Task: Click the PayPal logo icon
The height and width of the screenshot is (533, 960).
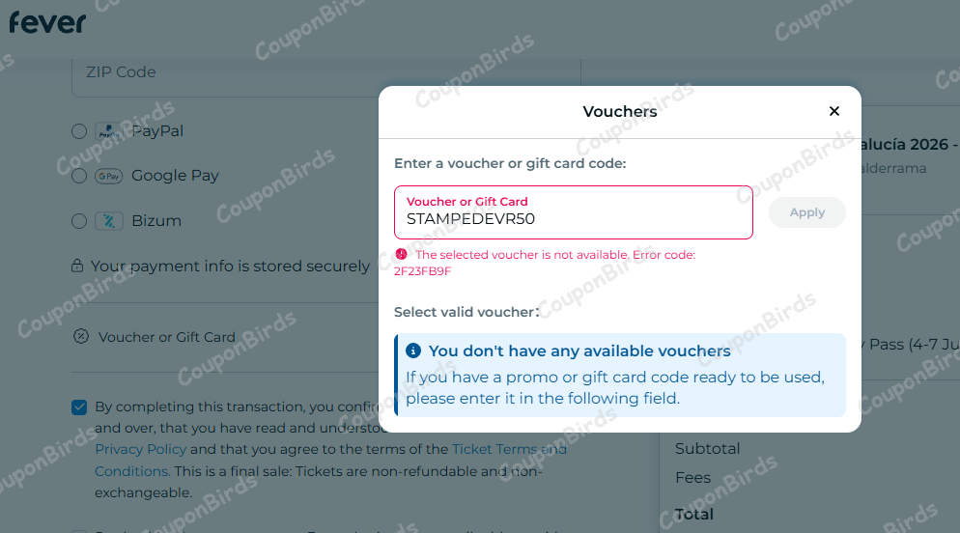Action: tap(109, 131)
